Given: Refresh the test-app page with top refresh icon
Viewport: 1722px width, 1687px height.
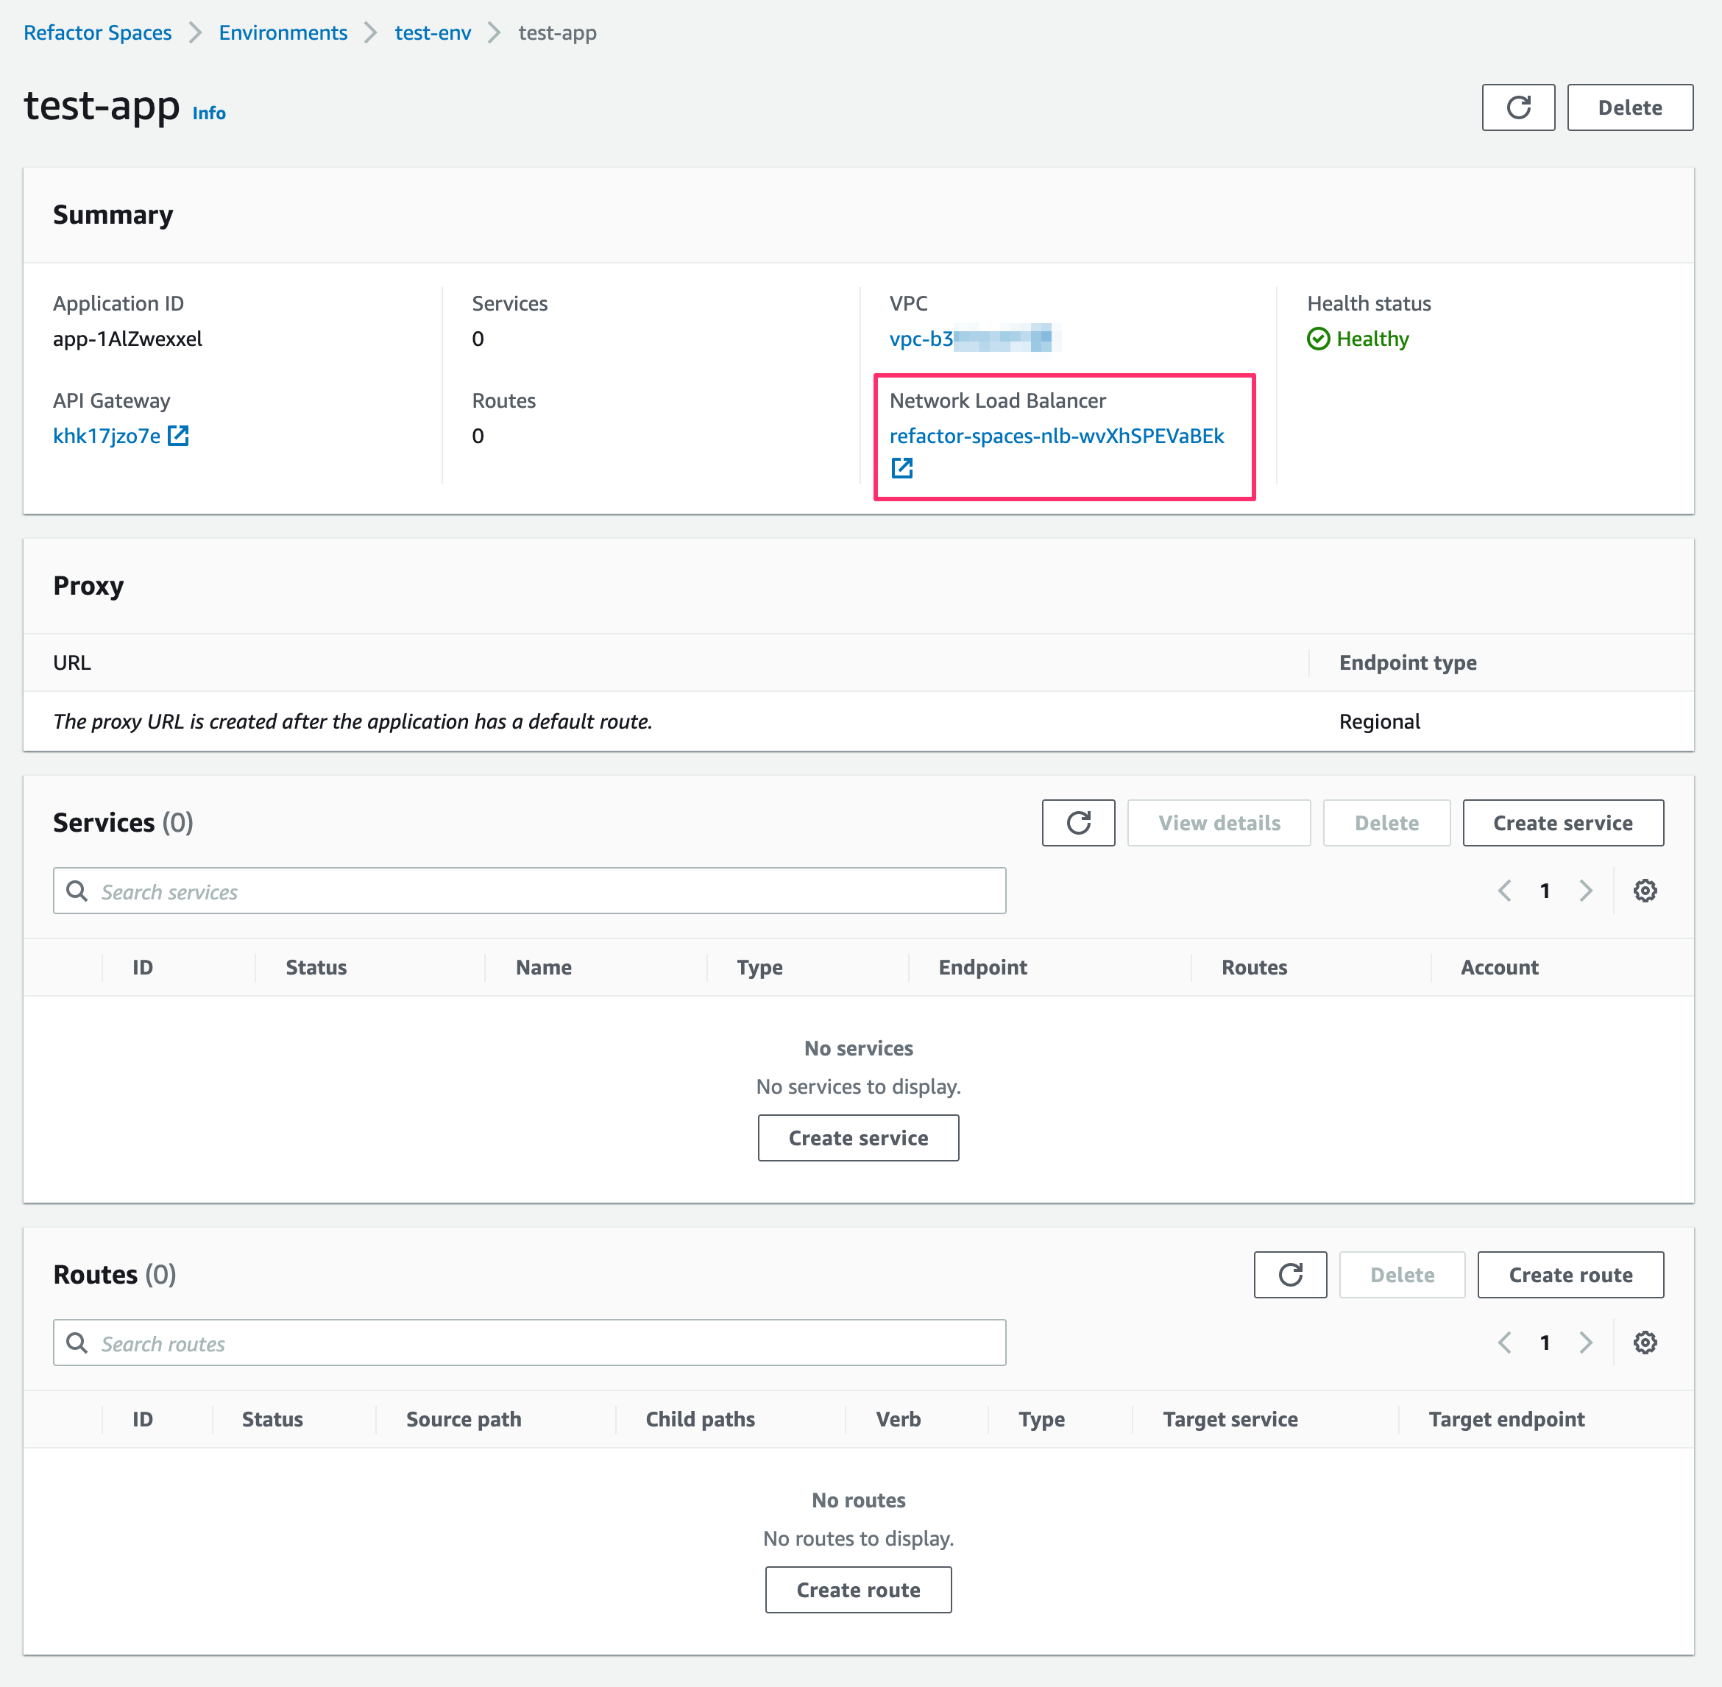Looking at the screenshot, I should click(1517, 107).
